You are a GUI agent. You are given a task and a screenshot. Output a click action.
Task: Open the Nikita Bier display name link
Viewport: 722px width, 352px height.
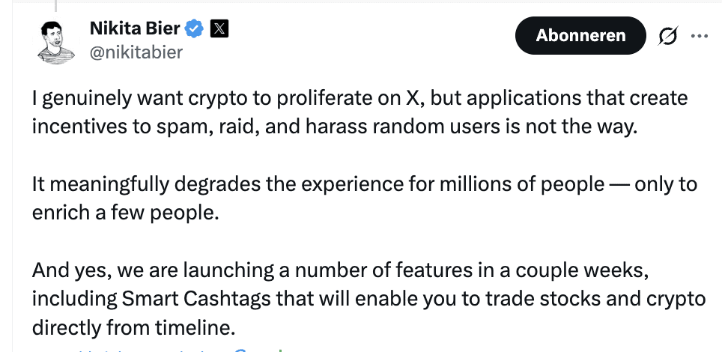tap(135, 29)
